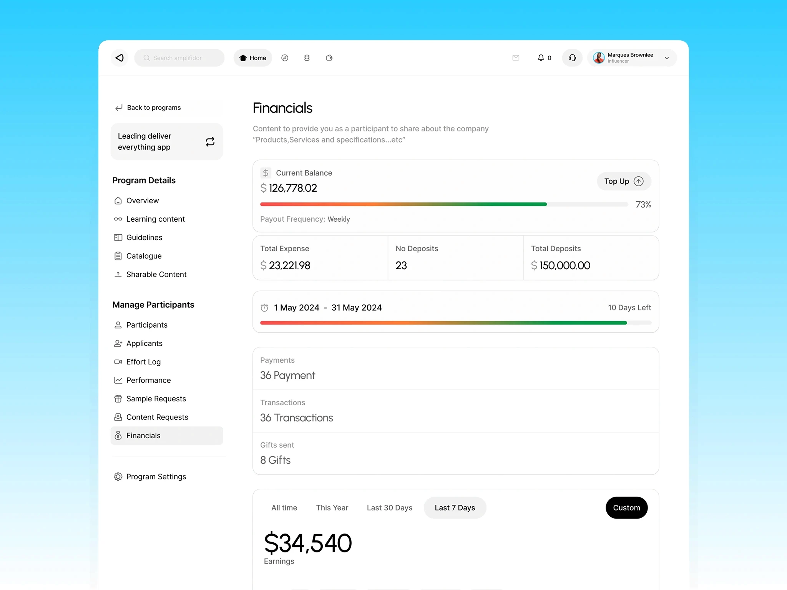Switch to the All time range

click(284, 507)
